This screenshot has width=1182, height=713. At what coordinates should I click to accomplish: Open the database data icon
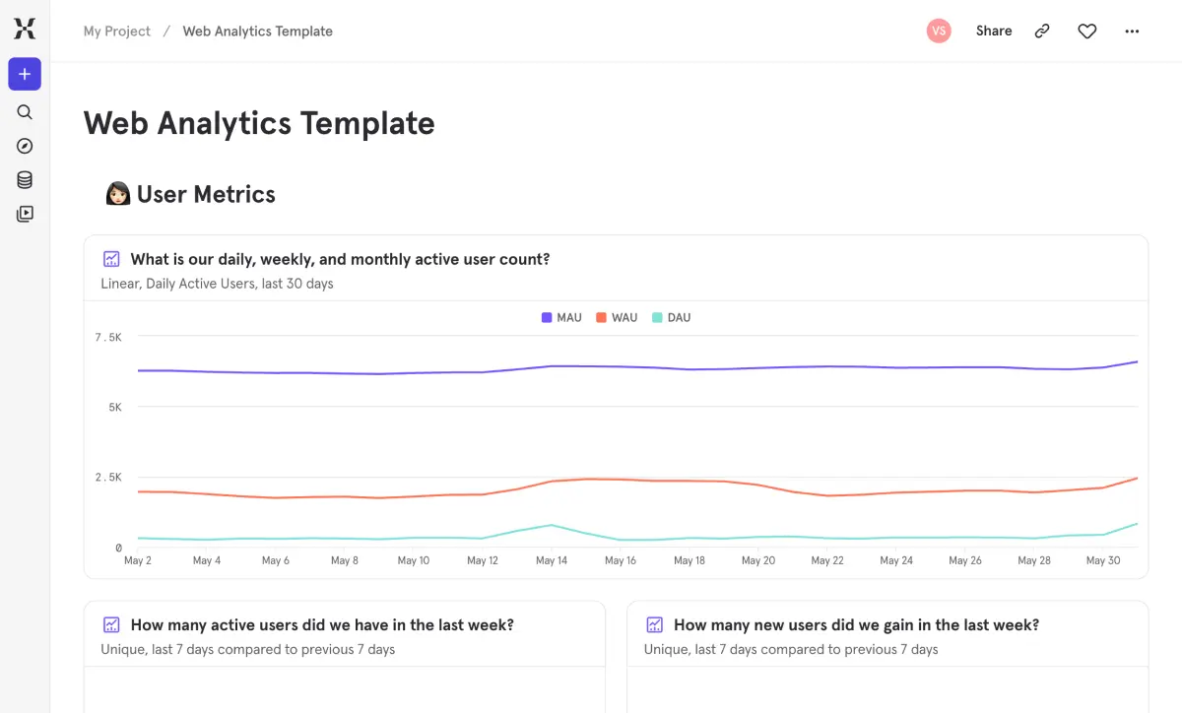25,179
